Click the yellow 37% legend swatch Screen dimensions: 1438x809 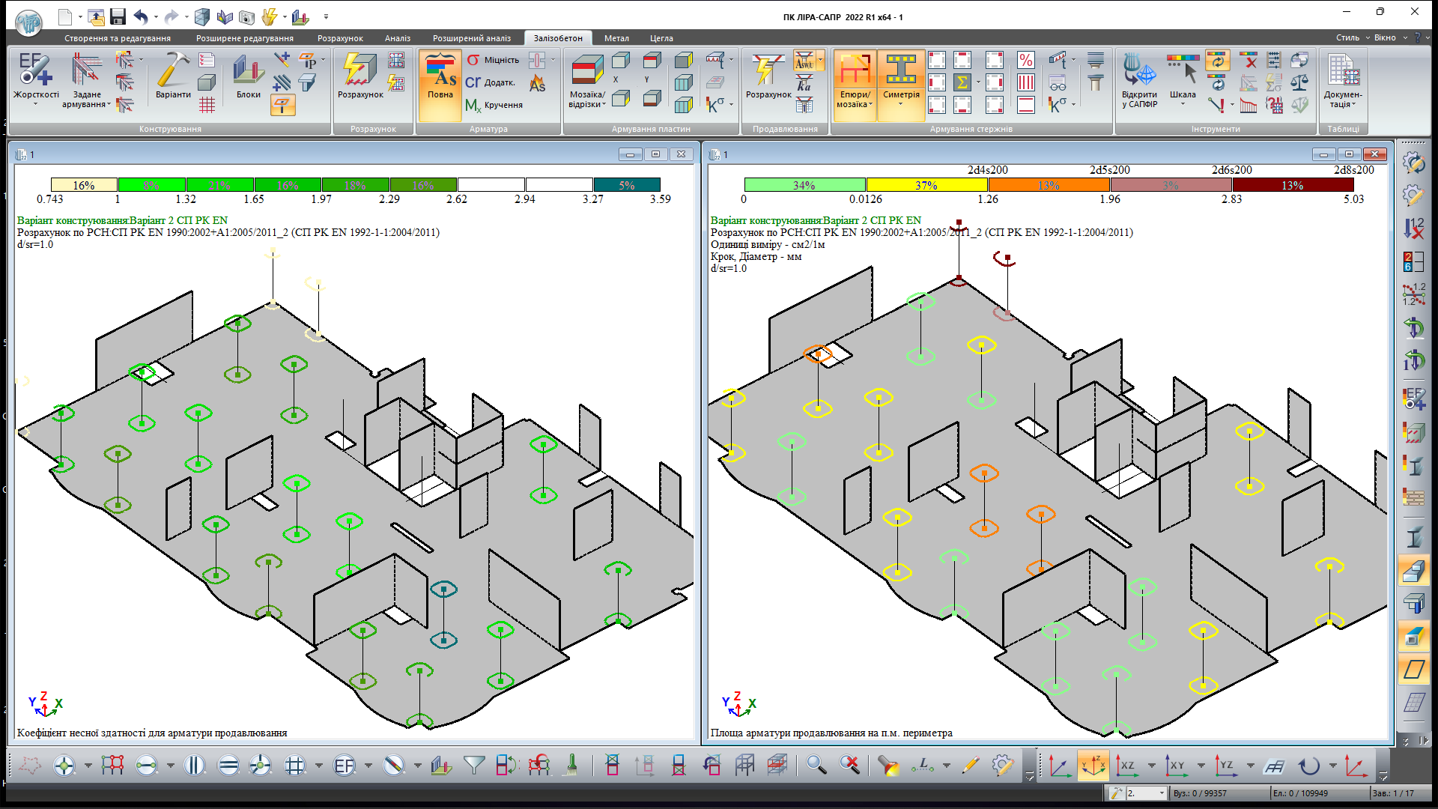click(926, 185)
